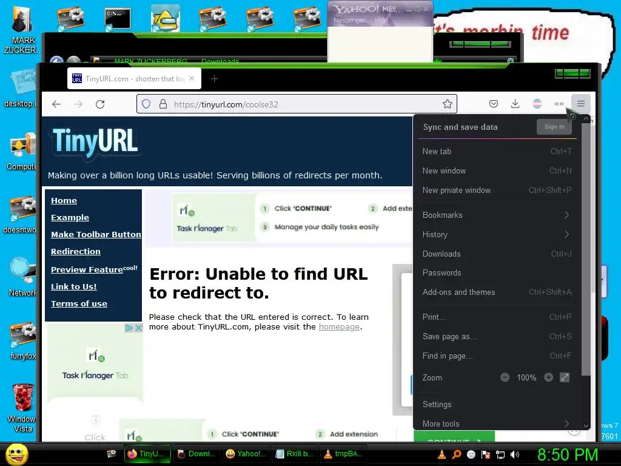The width and height of the screenshot is (621, 466).
Task: Click the menu panel scrollbar
Action: (586, 249)
